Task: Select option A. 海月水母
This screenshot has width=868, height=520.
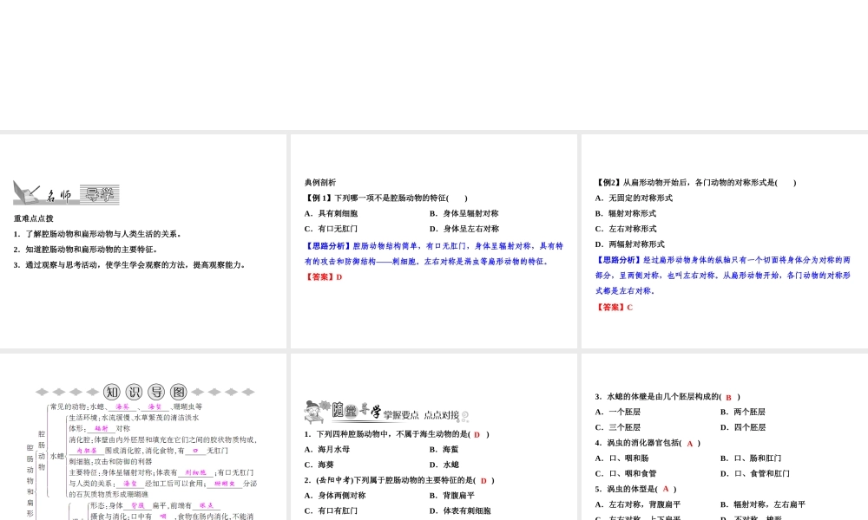Action: pos(326,450)
